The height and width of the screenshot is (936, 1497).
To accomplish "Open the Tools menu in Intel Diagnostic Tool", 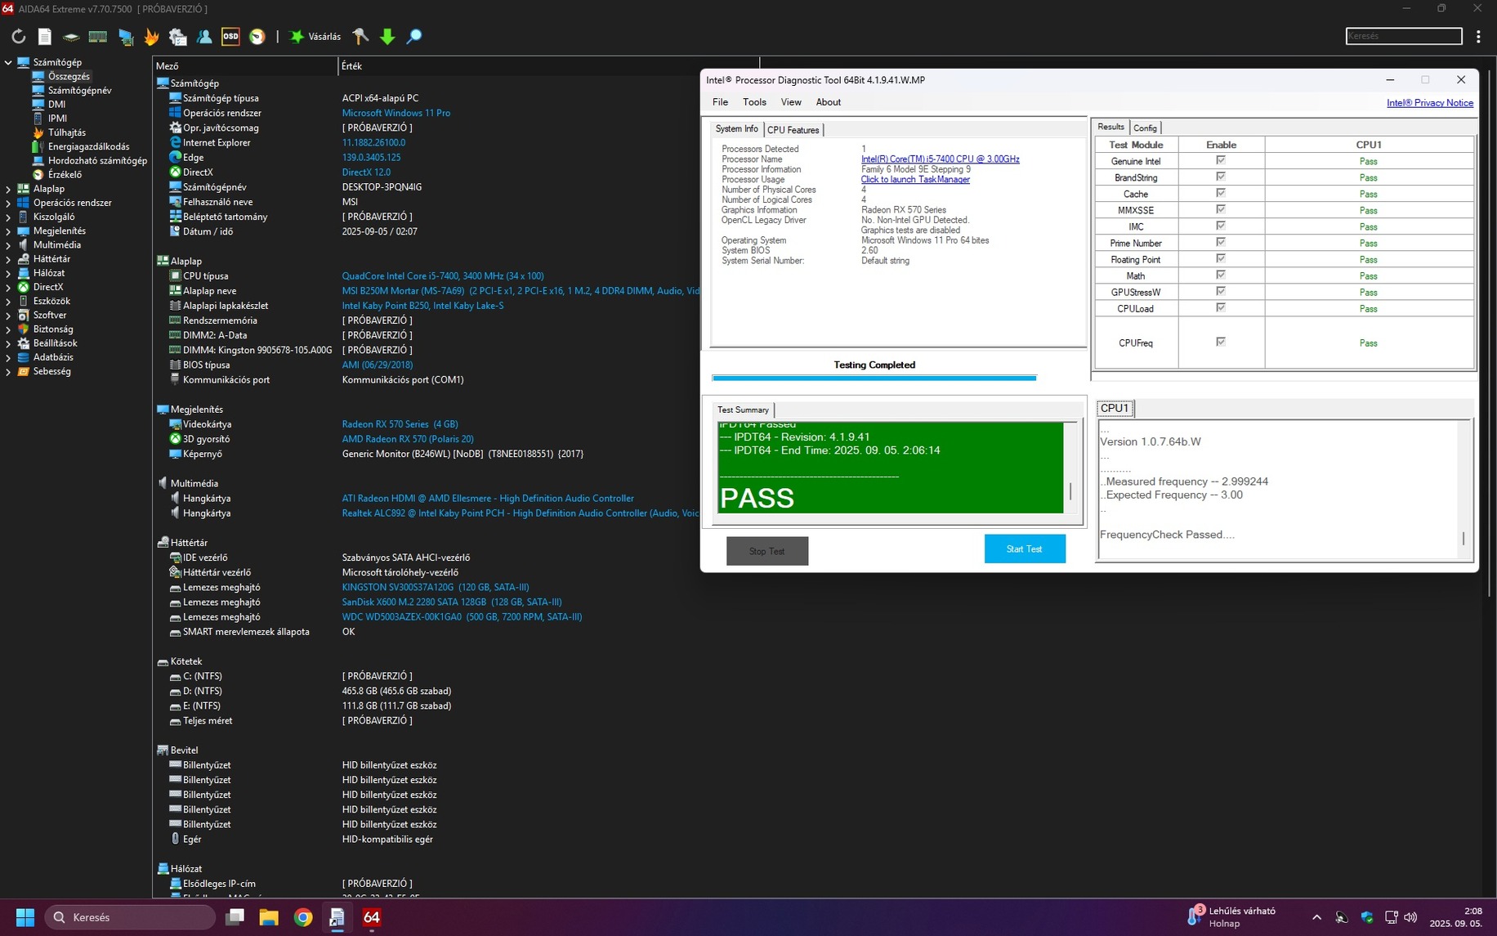I will [x=754, y=102].
